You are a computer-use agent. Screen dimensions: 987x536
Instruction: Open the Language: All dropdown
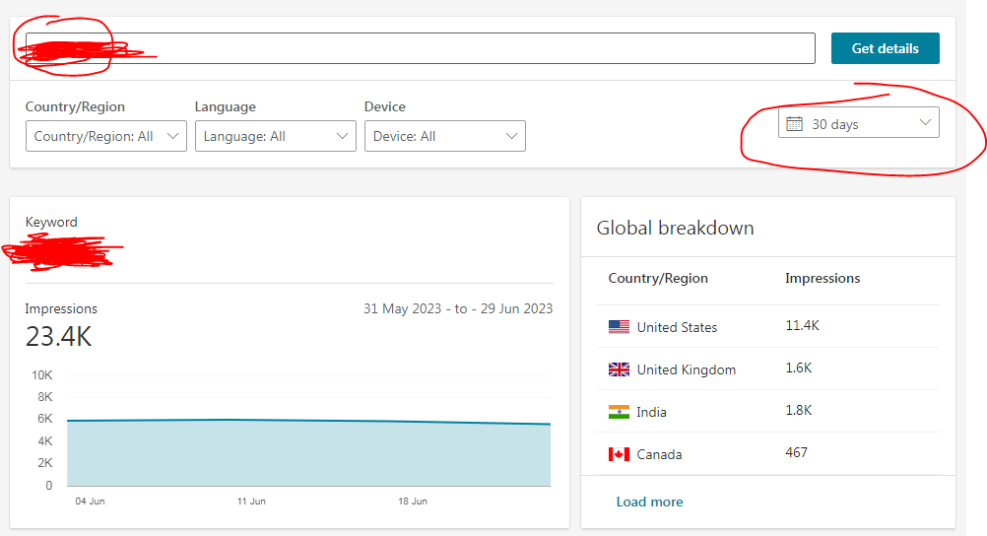click(276, 136)
